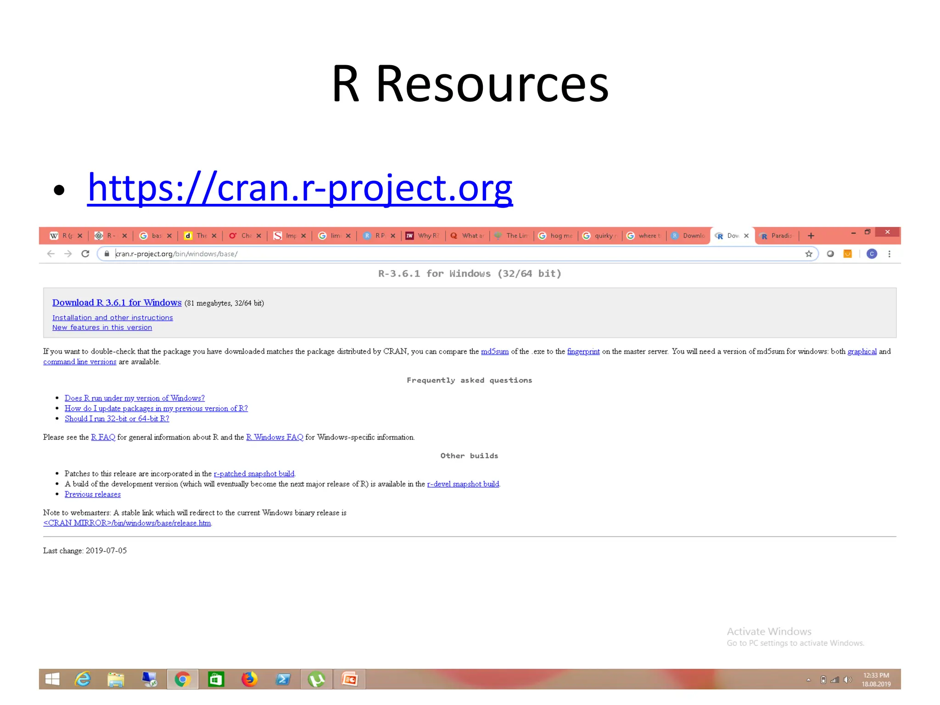Switch to the 'Paradis' tab
This screenshot has width=940, height=705.
(777, 236)
